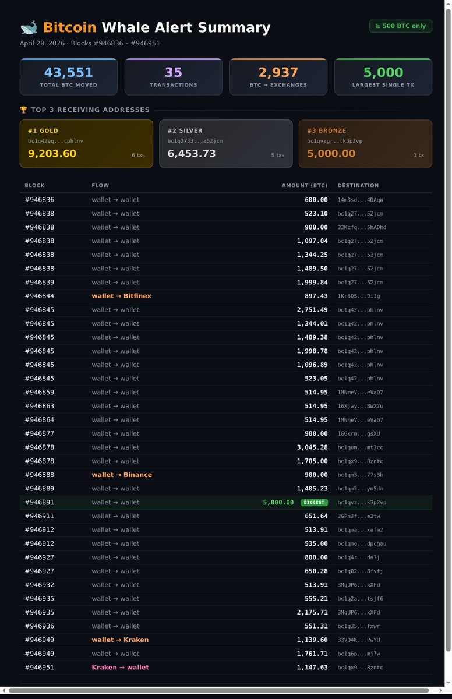Toggle the '≥ 500 BTC only' filter badge

(401, 26)
